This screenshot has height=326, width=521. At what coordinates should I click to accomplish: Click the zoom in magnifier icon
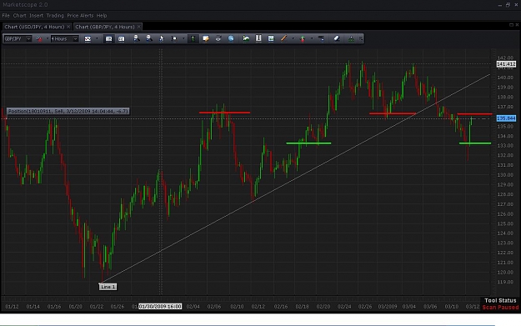[x=136, y=38]
